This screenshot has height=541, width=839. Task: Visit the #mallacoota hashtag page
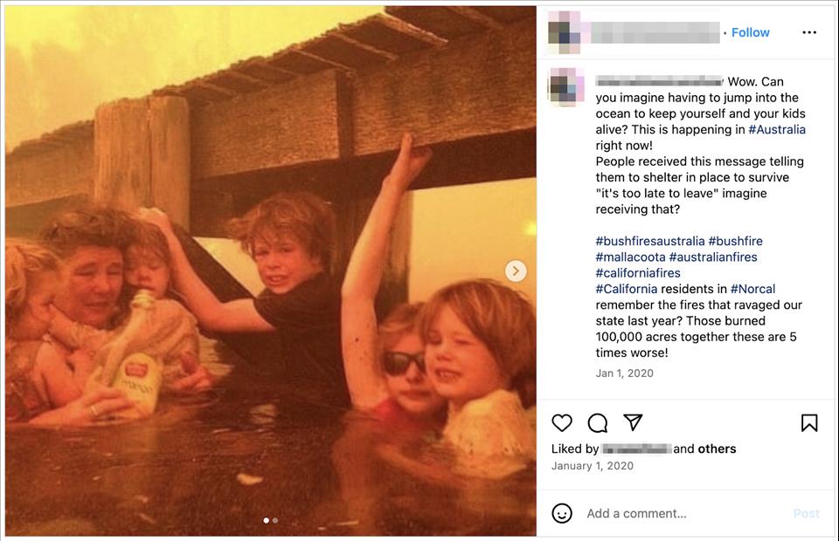click(x=630, y=257)
